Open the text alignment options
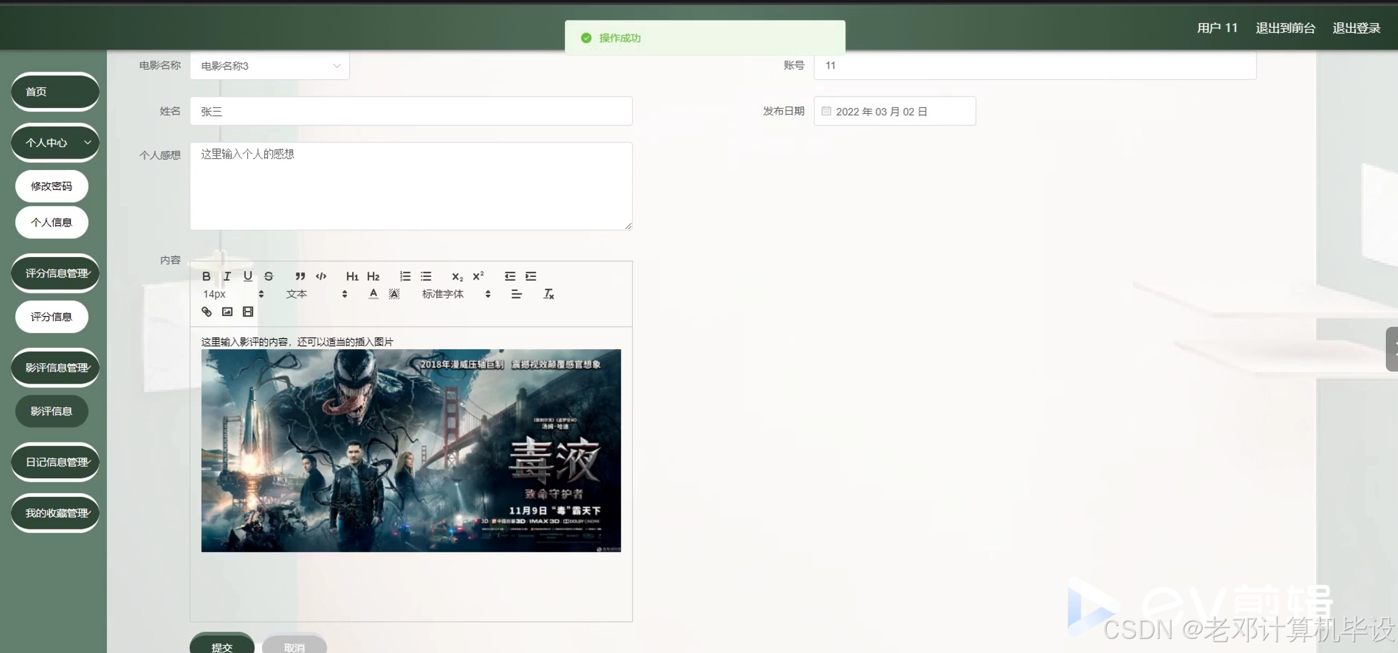This screenshot has width=1398, height=653. pos(516,294)
